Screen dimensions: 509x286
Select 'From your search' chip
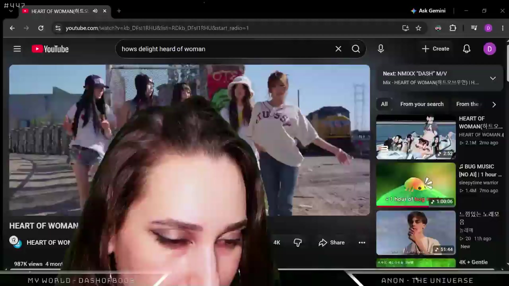point(422,104)
